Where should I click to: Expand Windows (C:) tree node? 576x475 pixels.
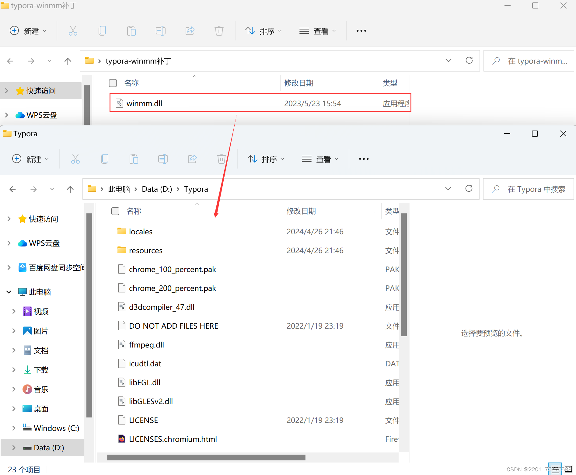click(x=14, y=428)
